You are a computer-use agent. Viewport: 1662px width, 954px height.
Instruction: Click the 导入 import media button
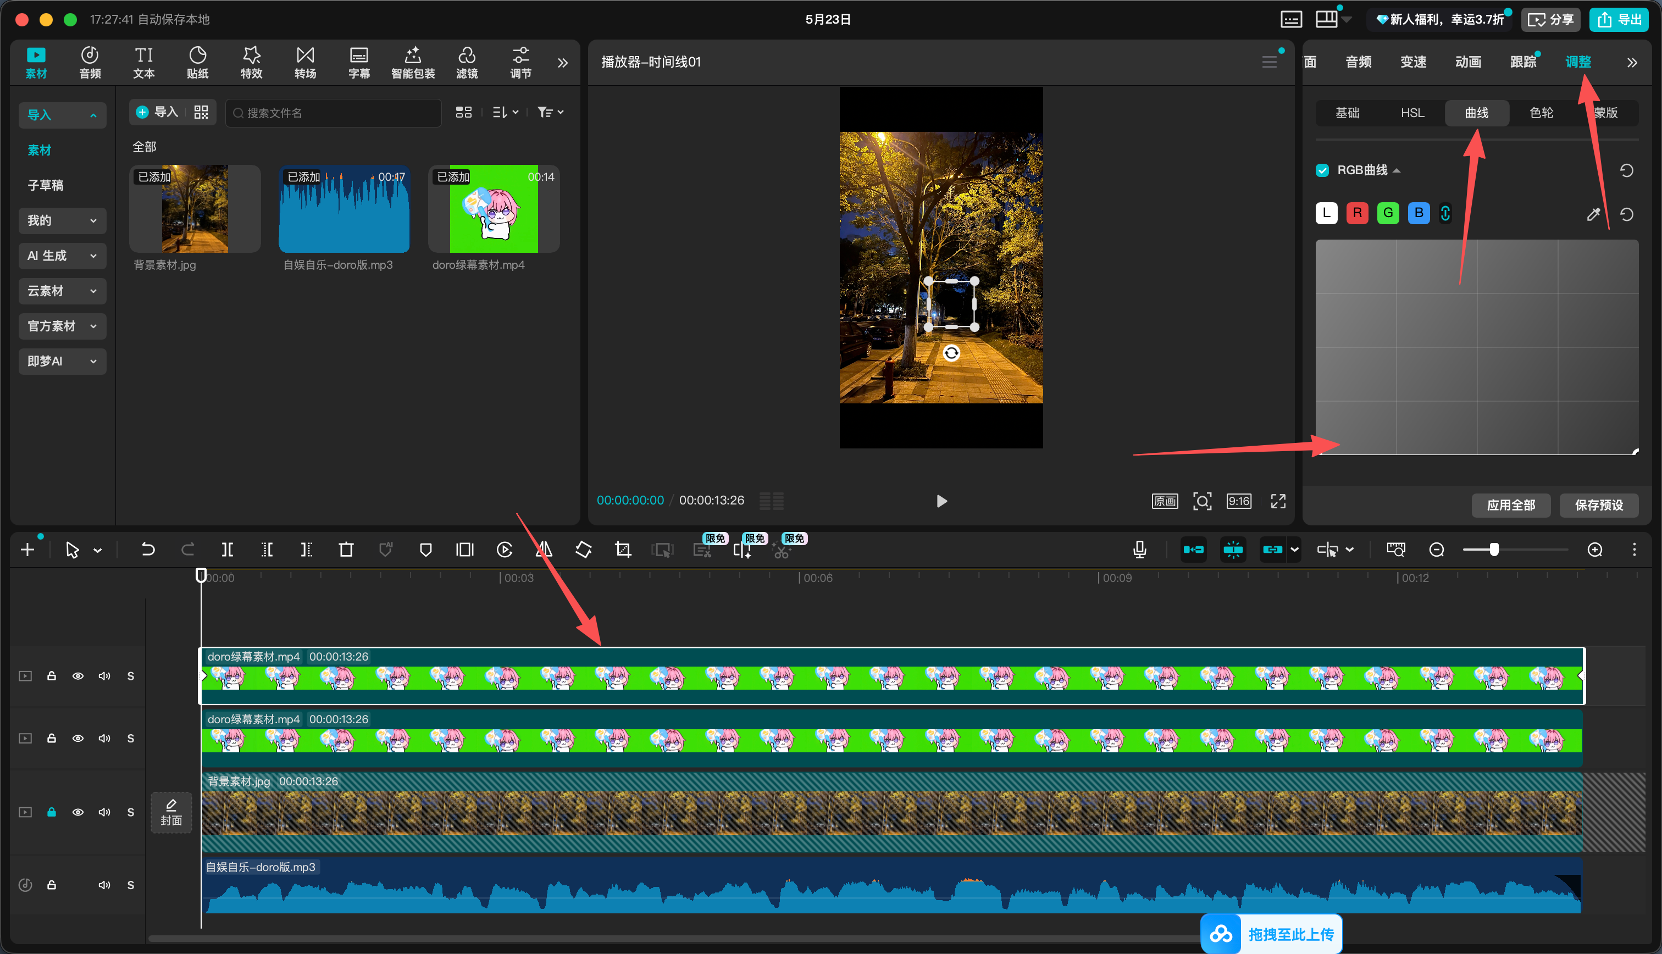(157, 113)
